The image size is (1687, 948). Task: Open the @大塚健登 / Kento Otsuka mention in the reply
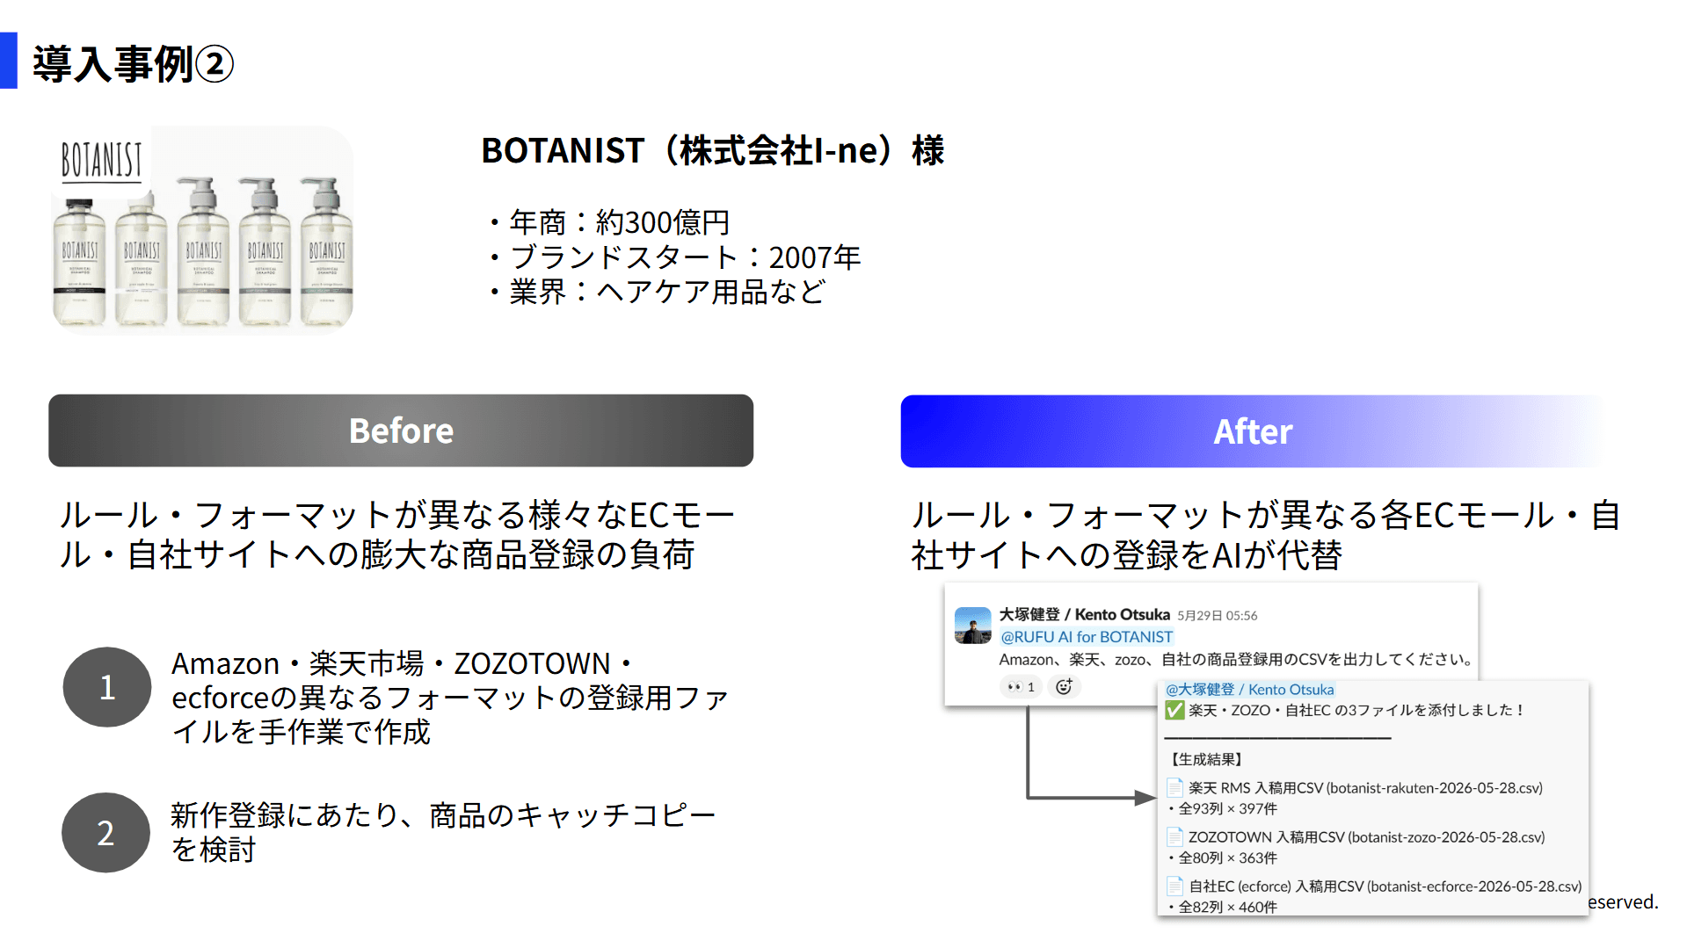1249,690
